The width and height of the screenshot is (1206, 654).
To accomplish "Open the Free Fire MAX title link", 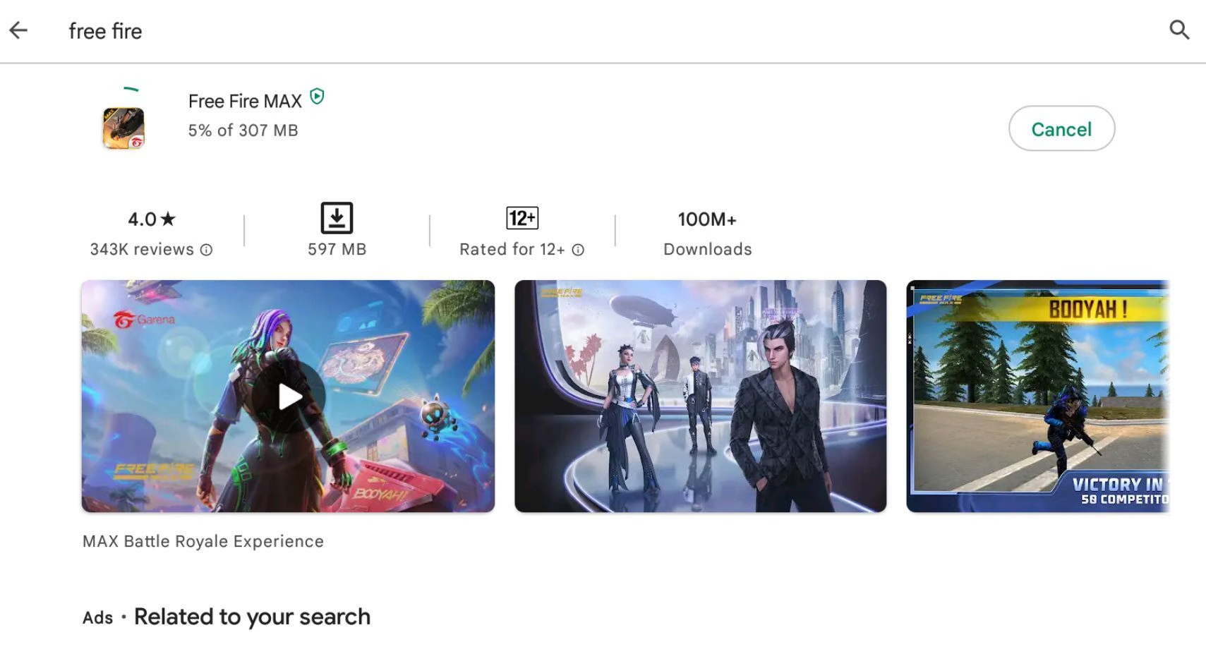I will coord(245,102).
